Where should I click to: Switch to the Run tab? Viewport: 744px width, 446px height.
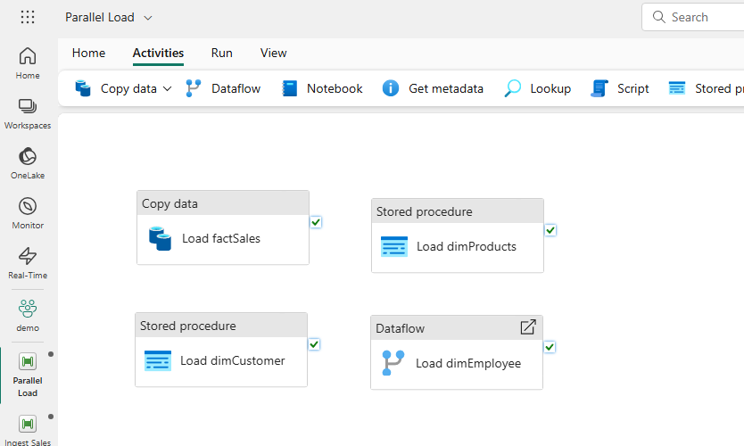click(222, 53)
